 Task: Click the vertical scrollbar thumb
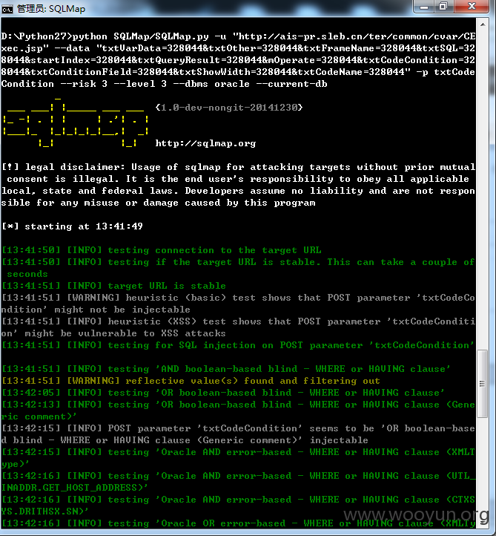tap(482, 384)
